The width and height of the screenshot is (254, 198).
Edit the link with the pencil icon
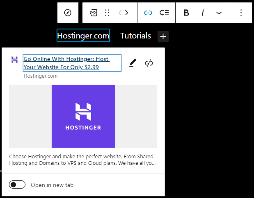(x=132, y=63)
